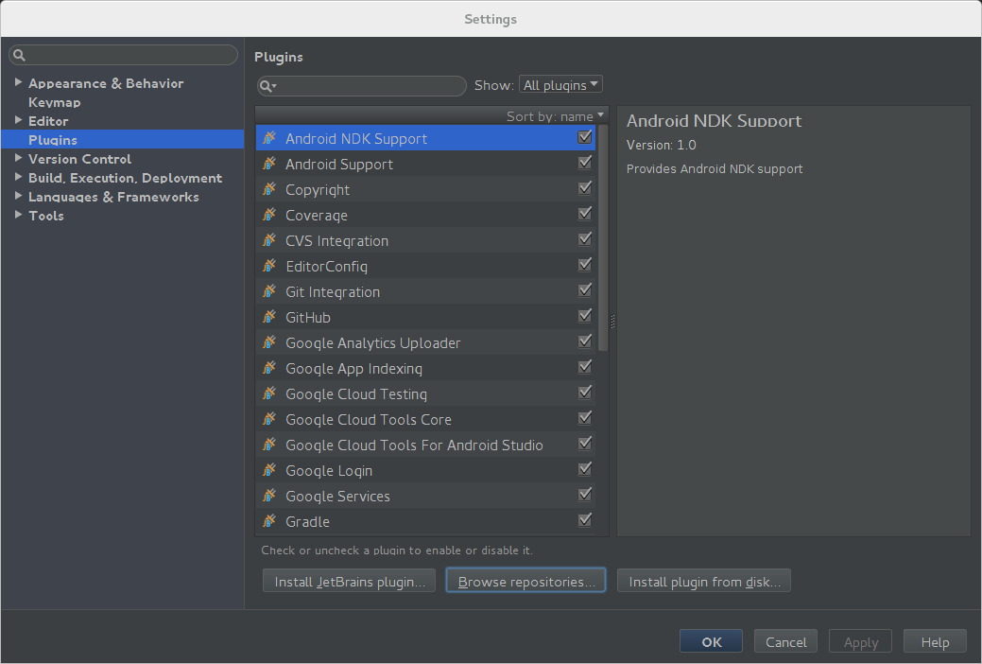Screen dimensions: 982x664
Task: Open the Version Control category
Action: pos(79,159)
